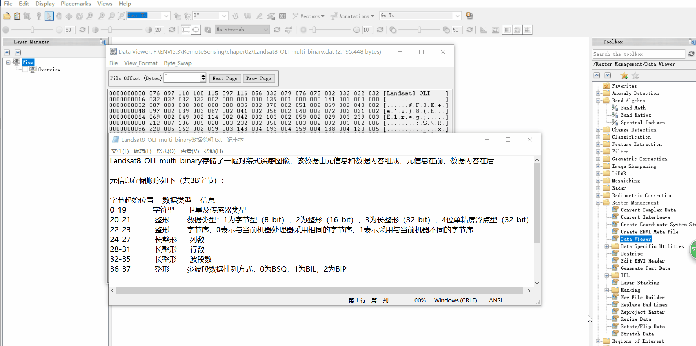This screenshot has height=346, width=696.
Task: Click the brightness slider handle
Action: click(x=32, y=30)
